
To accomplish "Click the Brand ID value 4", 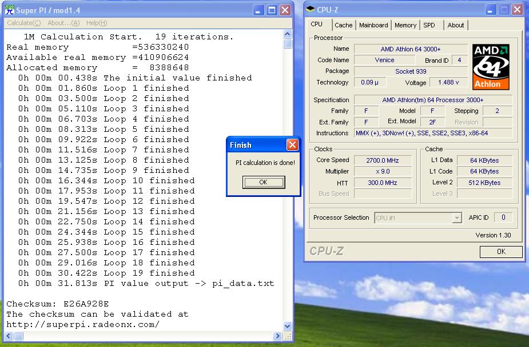I will coord(459,60).
